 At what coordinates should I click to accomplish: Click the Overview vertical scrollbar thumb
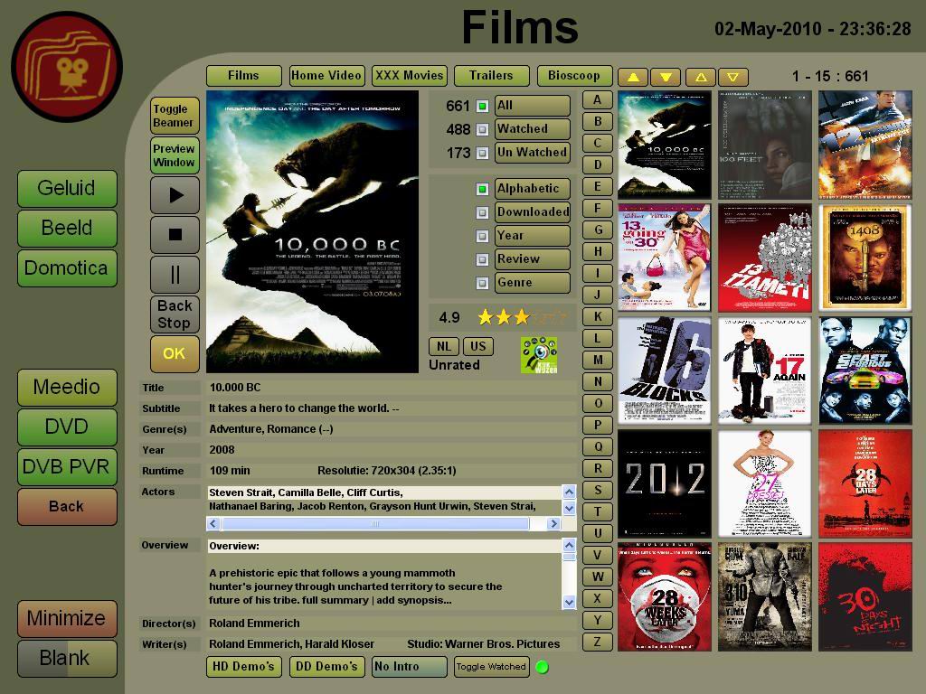click(569, 557)
